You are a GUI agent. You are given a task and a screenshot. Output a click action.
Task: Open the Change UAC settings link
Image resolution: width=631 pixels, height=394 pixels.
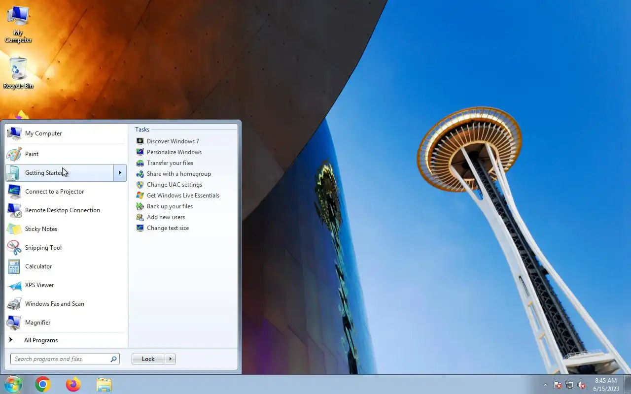(x=175, y=185)
